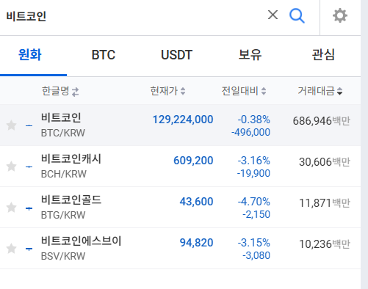Switch to the BTC market tab

click(x=104, y=55)
